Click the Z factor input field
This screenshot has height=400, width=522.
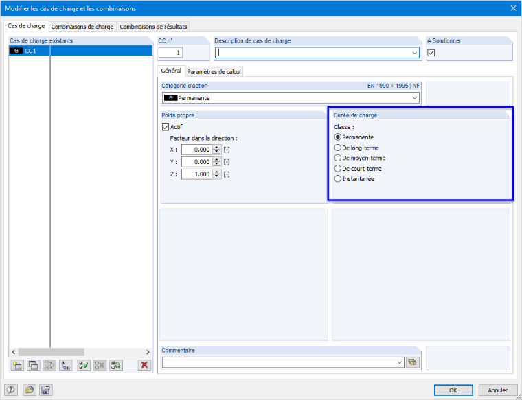pyautogui.click(x=197, y=174)
